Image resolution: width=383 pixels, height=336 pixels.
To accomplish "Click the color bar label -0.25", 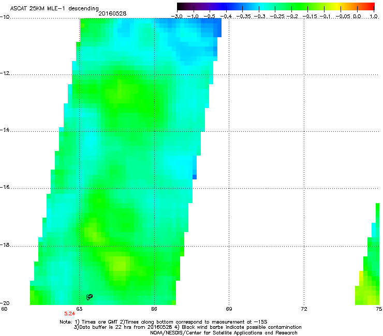I will [x=277, y=17].
